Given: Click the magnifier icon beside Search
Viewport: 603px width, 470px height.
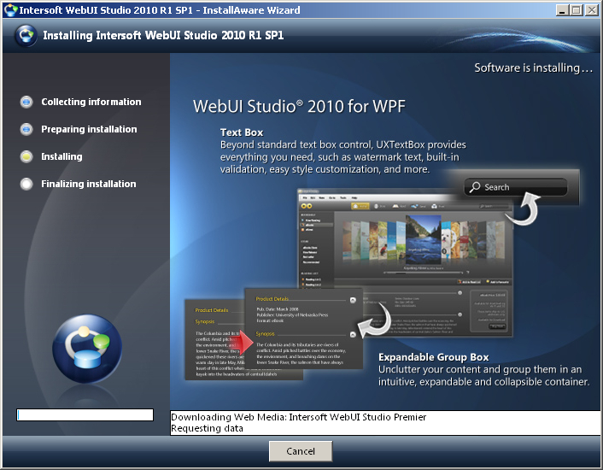Looking at the screenshot, I should pyautogui.click(x=475, y=187).
